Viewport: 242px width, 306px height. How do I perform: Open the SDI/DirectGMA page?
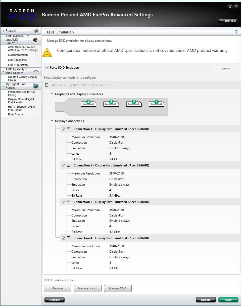click(x=17, y=60)
